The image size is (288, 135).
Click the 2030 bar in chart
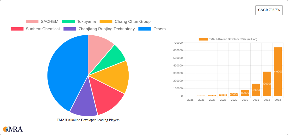tap(245, 93)
